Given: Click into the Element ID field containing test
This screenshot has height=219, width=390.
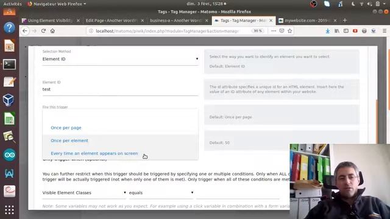Looking at the screenshot, I should [121, 89].
